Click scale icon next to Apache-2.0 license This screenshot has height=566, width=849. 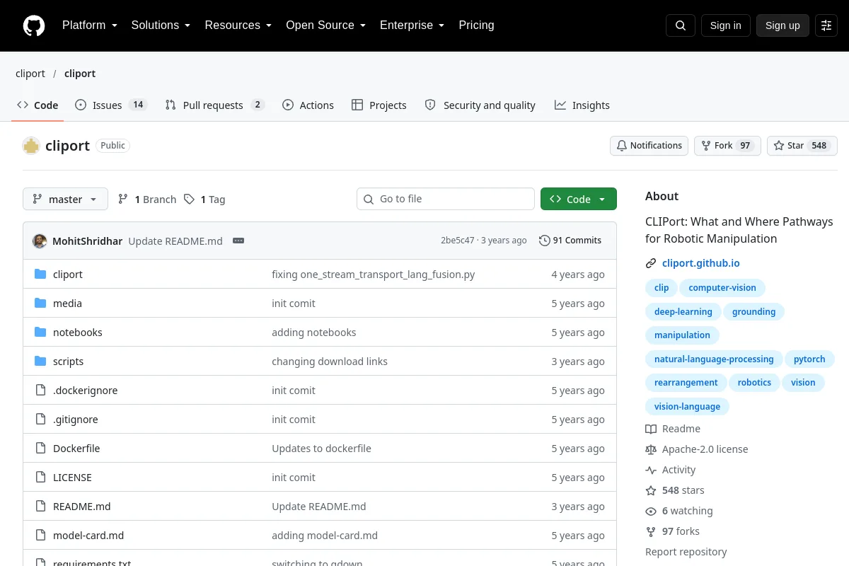point(651,449)
